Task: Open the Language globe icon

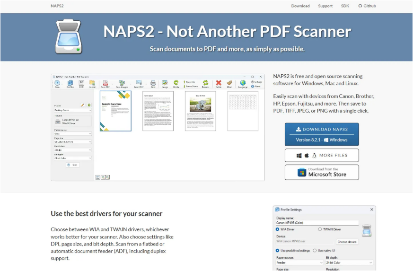Action: (x=243, y=84)
